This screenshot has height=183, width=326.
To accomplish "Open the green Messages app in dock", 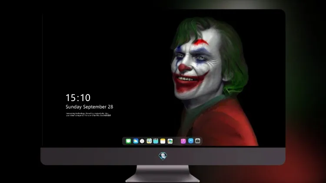I will coord(128,141).
